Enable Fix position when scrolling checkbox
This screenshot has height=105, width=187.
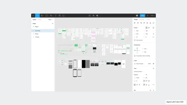point(135,56)
